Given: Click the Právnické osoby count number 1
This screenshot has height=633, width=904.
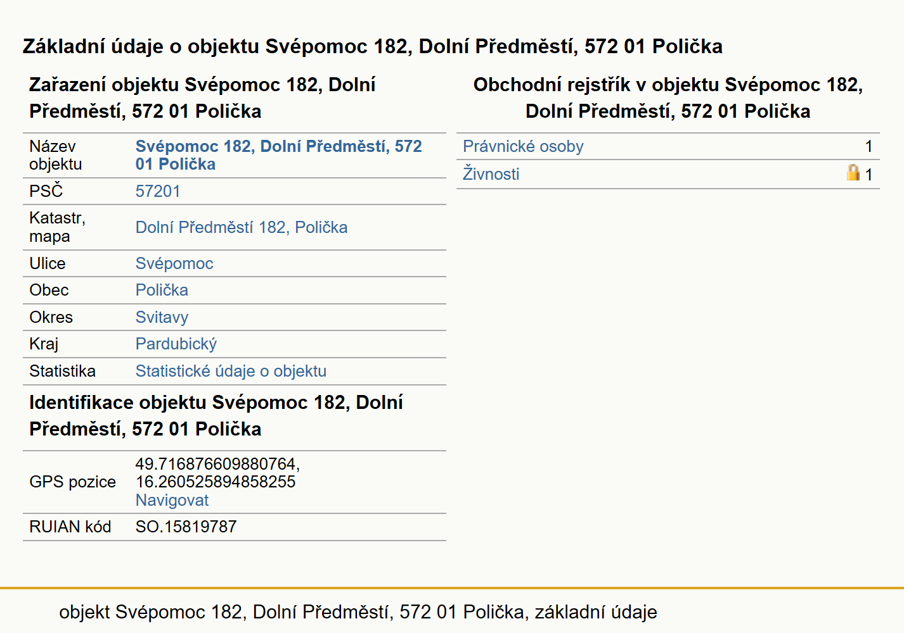Looking at the screenshot, I should 868,146.
